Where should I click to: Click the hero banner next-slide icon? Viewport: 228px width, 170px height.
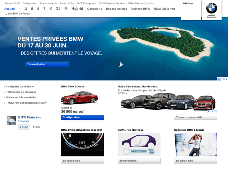pos(219,79)
